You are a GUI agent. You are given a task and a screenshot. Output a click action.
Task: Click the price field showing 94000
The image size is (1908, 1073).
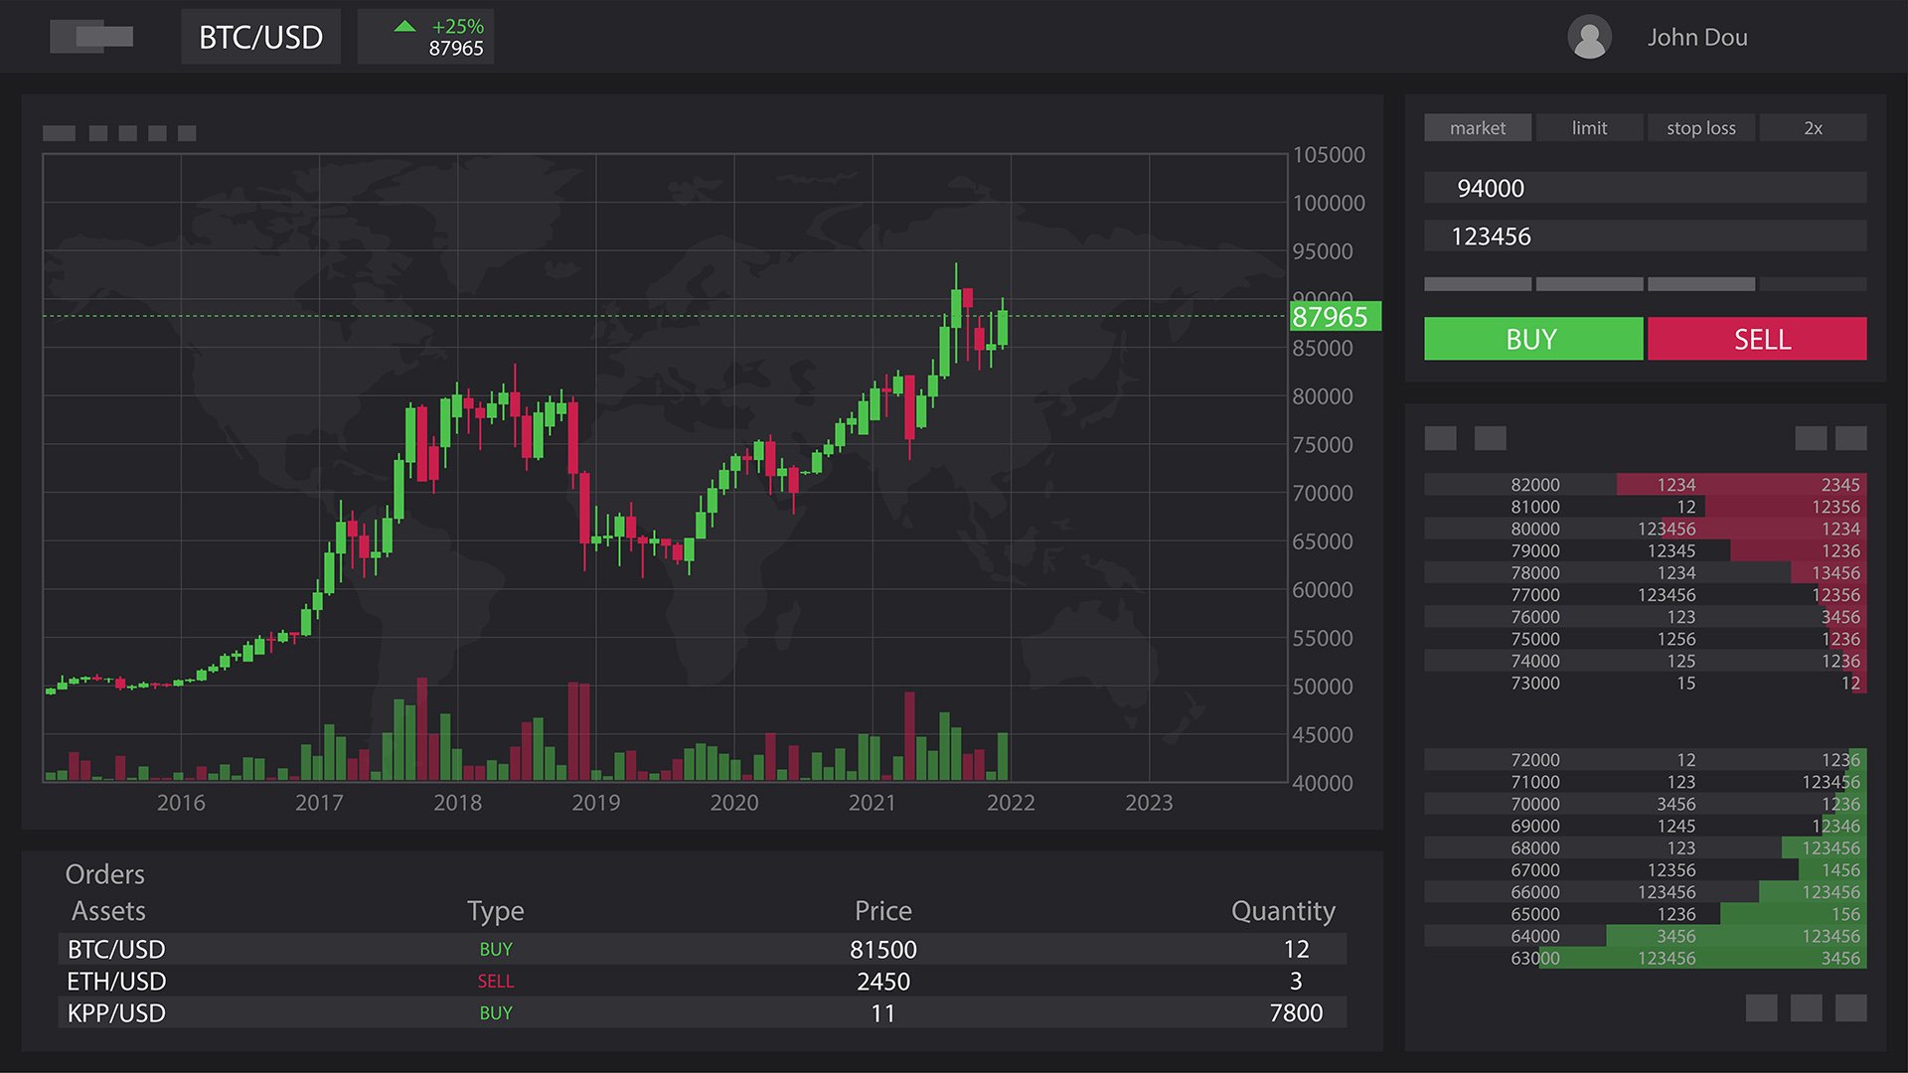coord(1645,188)
